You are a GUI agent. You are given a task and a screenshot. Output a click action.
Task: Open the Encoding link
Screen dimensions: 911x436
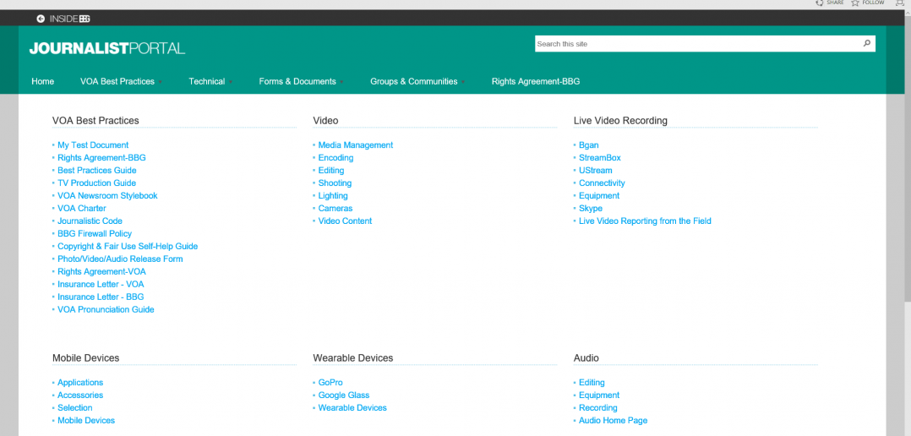[335, 158]
